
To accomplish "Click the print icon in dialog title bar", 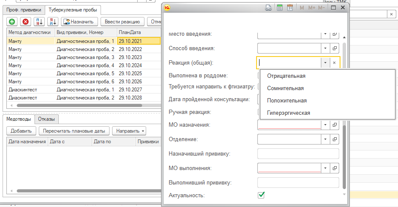I will (269, 8).
